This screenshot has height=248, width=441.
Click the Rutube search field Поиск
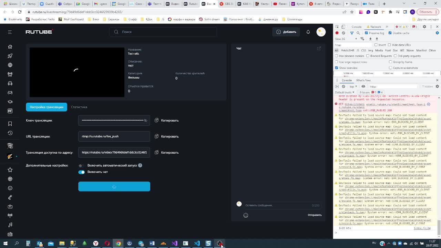pos(163,32)
